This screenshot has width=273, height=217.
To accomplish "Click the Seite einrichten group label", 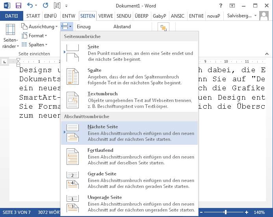I will [34, 54].
